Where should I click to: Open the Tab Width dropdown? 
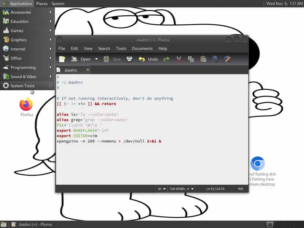181,189
